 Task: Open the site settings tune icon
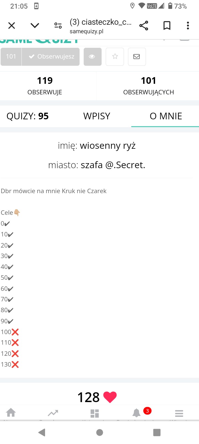tap(58, 26)
